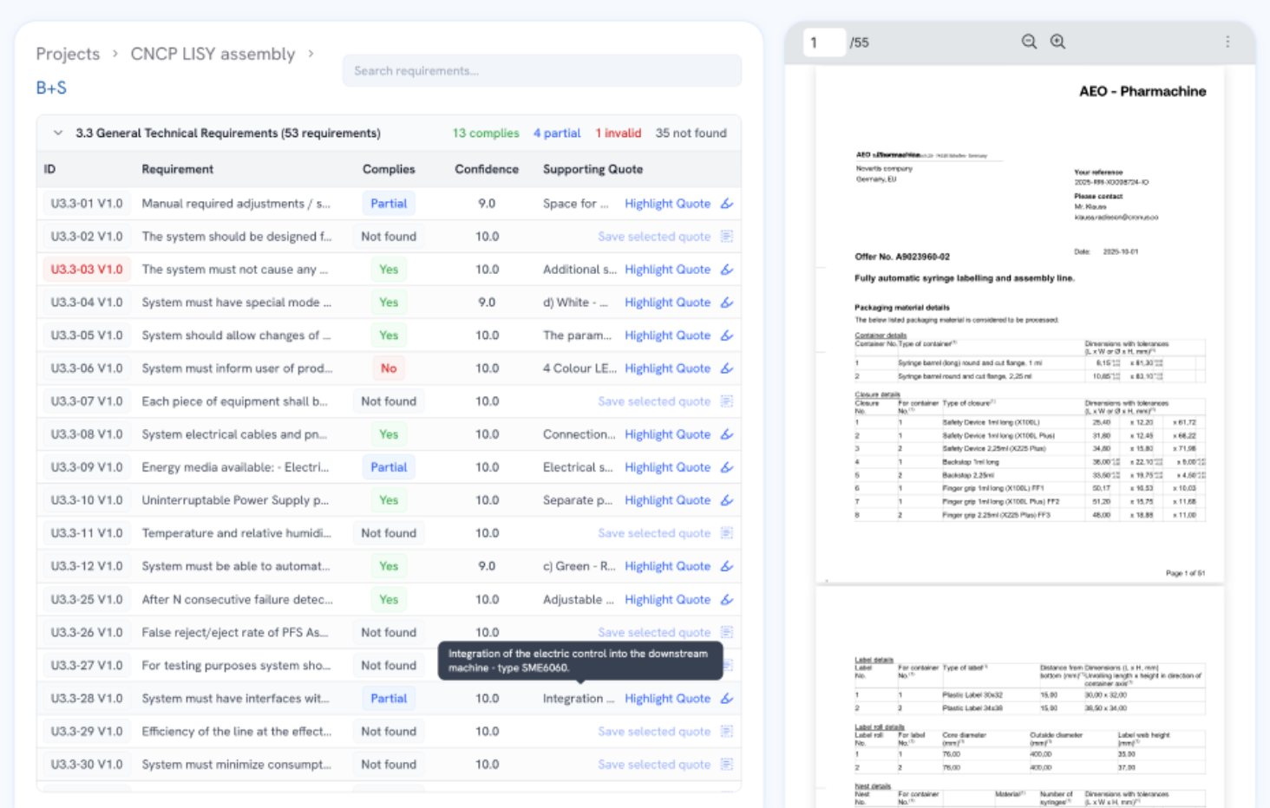
Task: Click save quote icon for U3.3-11
Action: click(727, 533)
